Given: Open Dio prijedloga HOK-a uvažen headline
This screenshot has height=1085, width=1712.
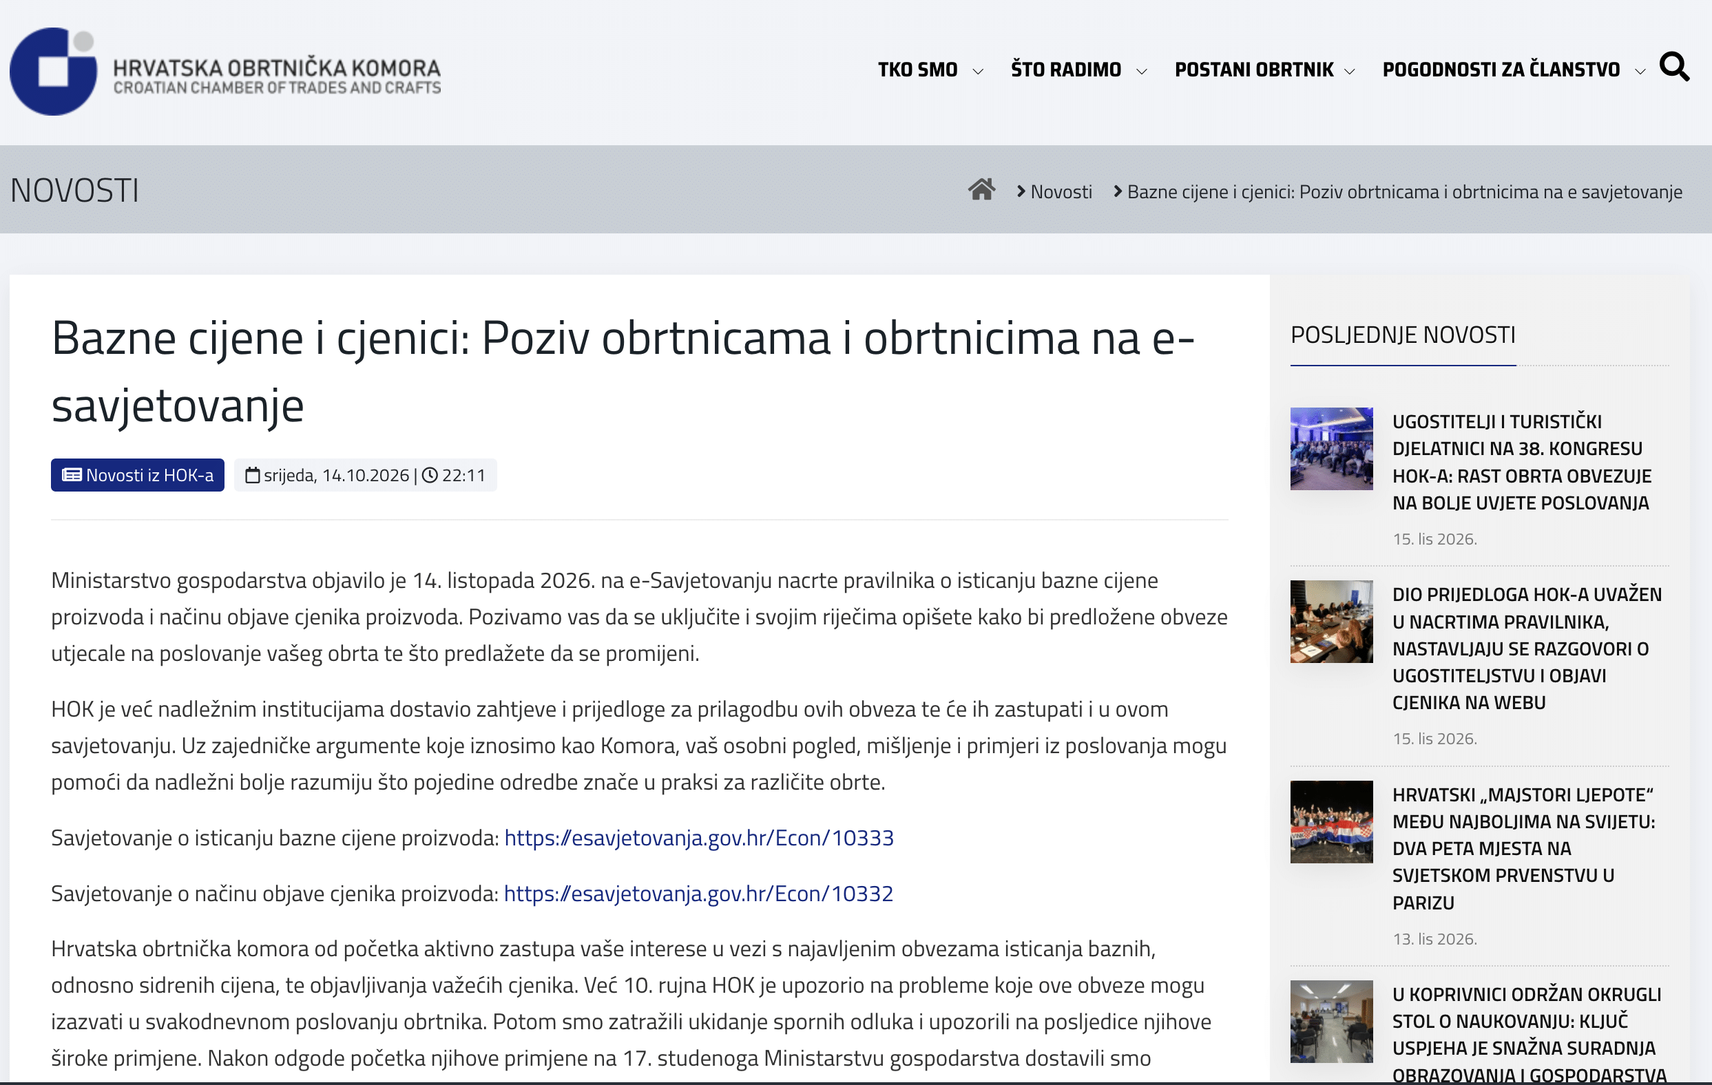Looking at the screenshot, I should [x=1527, y=648].
